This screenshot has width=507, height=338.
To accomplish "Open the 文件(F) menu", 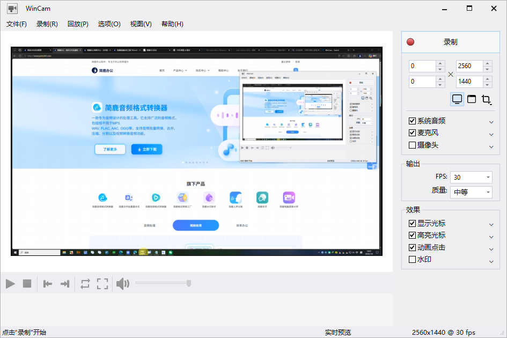I will tap(17, 24).
